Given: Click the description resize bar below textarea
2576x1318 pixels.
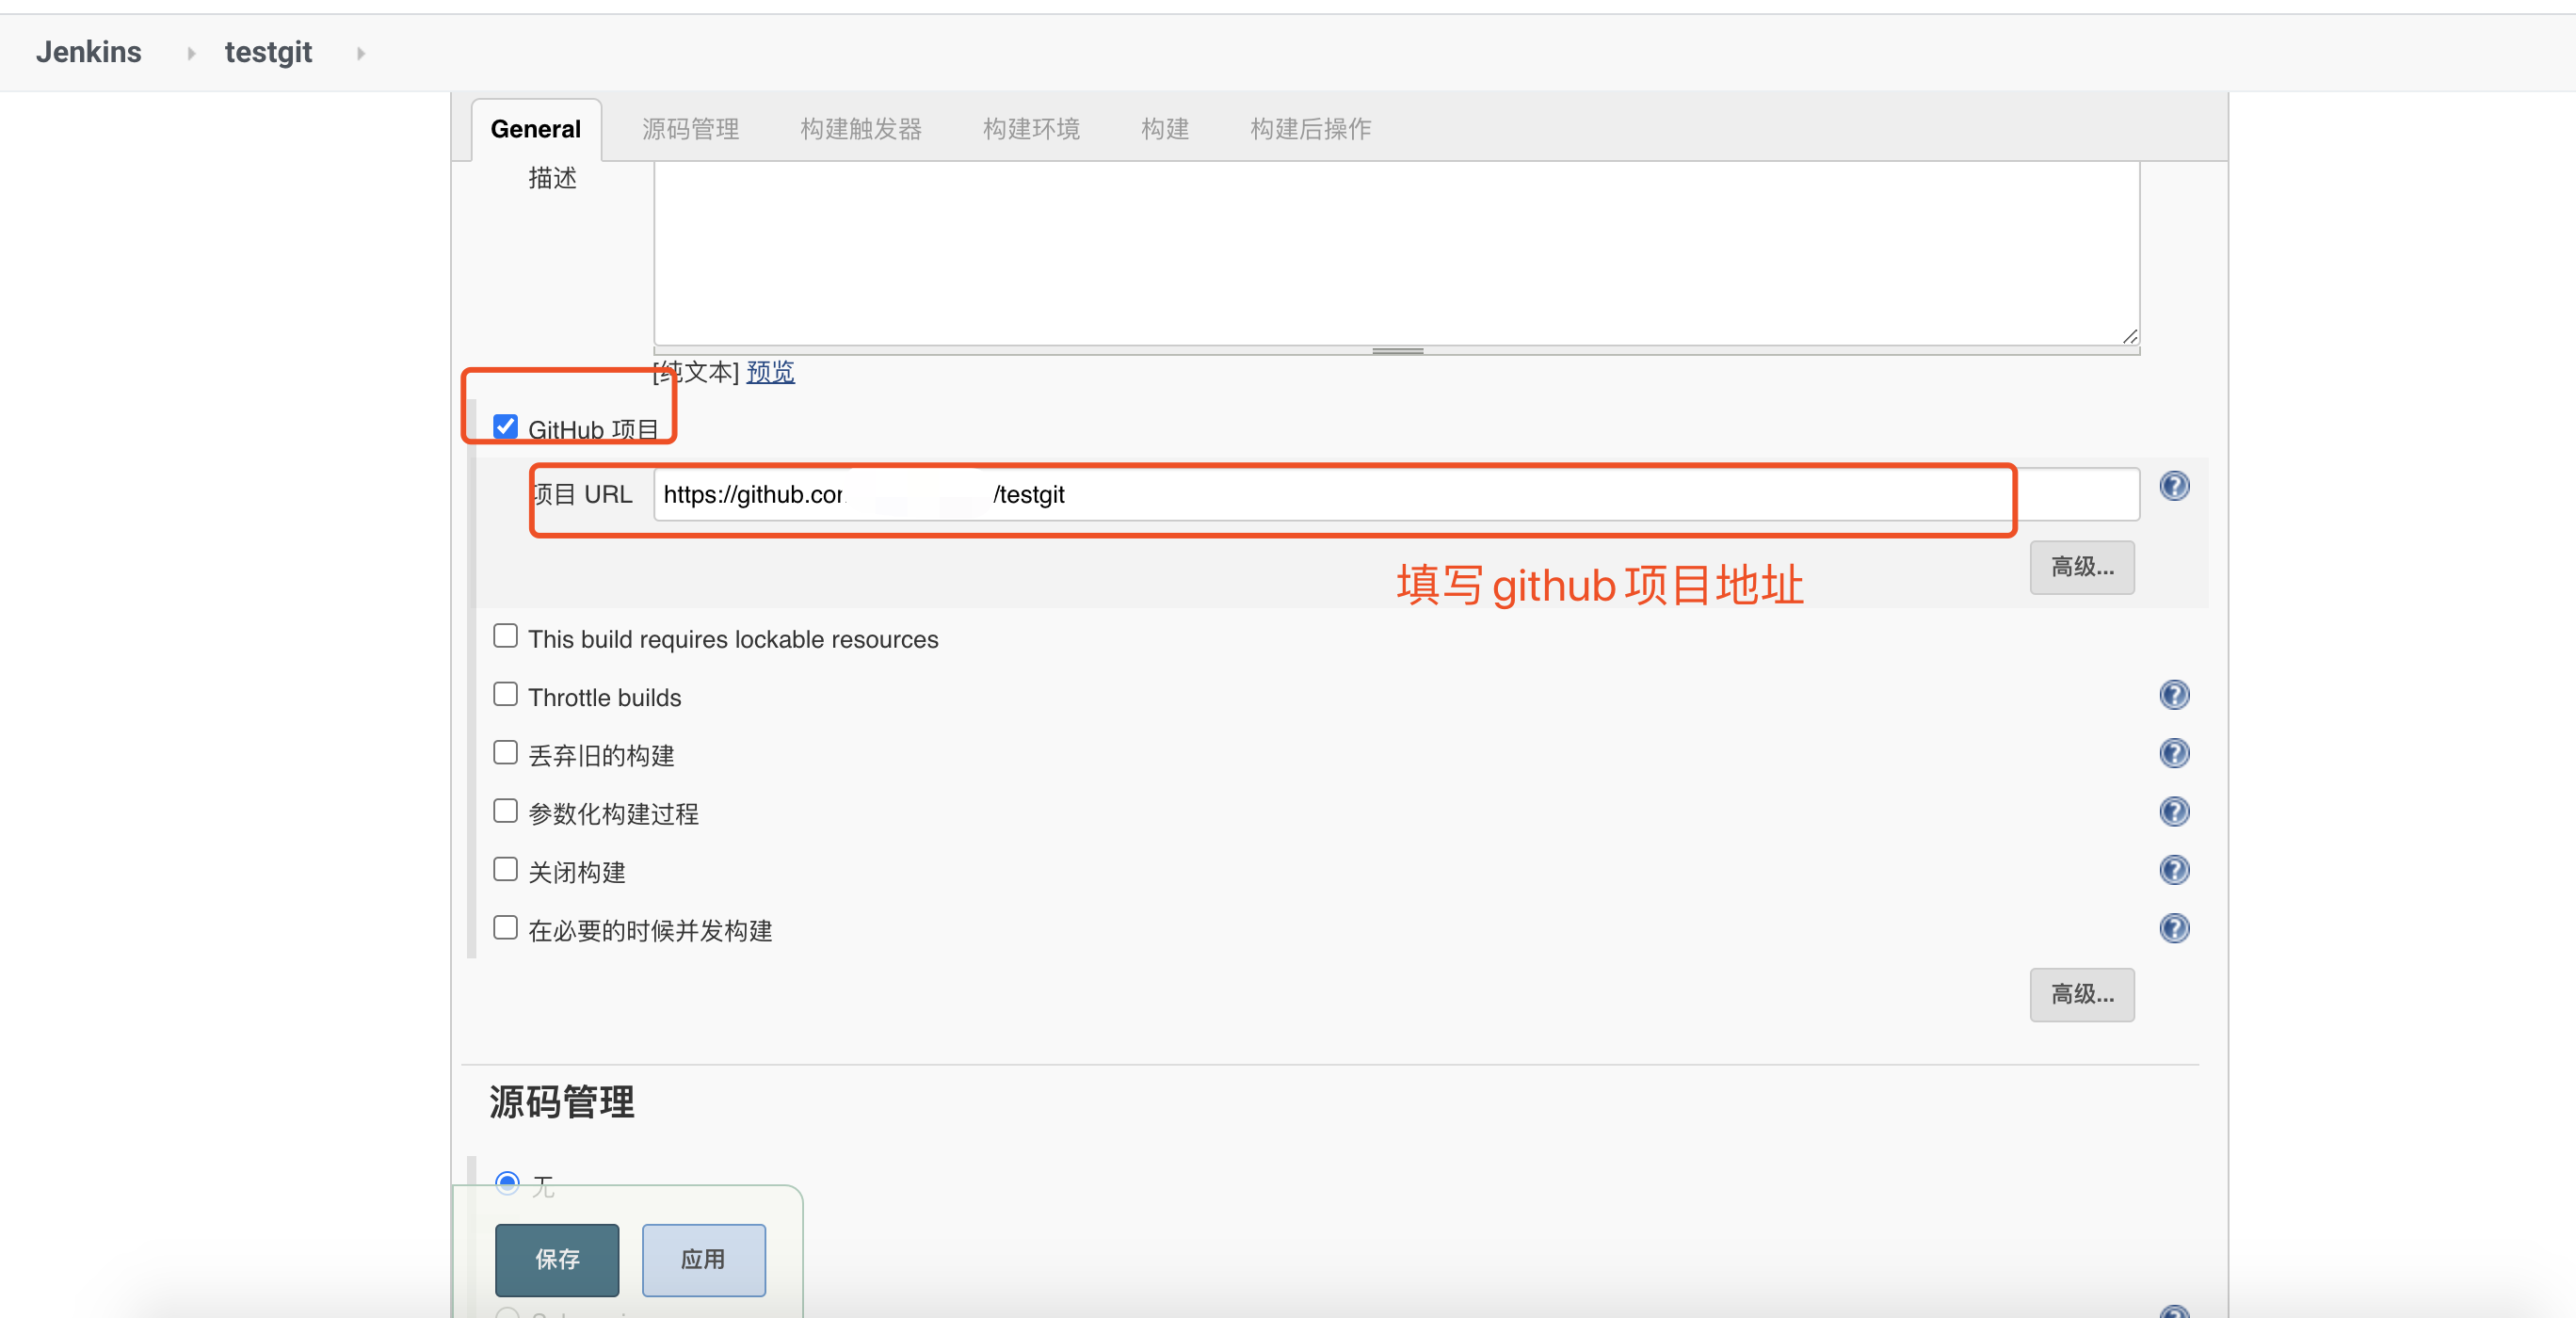Looking at the screenshot, I should (x=1396, y=351).
